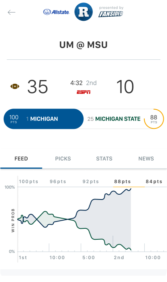Open the NEWS tab
Screen dimensions: 167x282
pyautogui.click(x=146, y=158)
